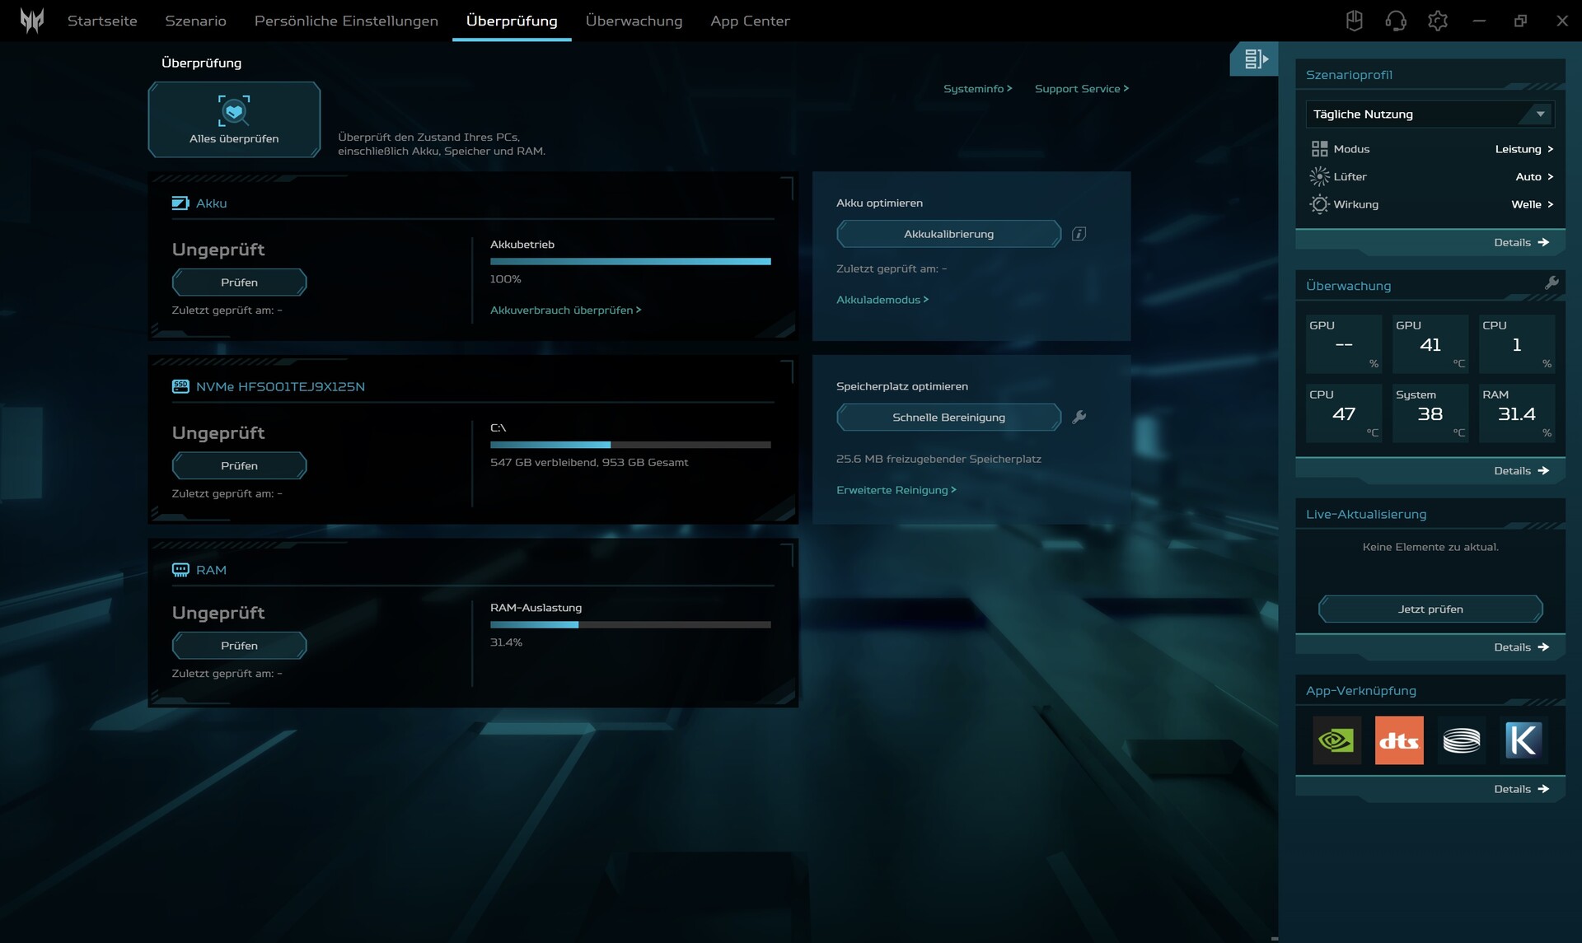This screenshot has width=1582, height=943.
Task: Click the gear settings icon in title bar
Action: (1438, 21)
